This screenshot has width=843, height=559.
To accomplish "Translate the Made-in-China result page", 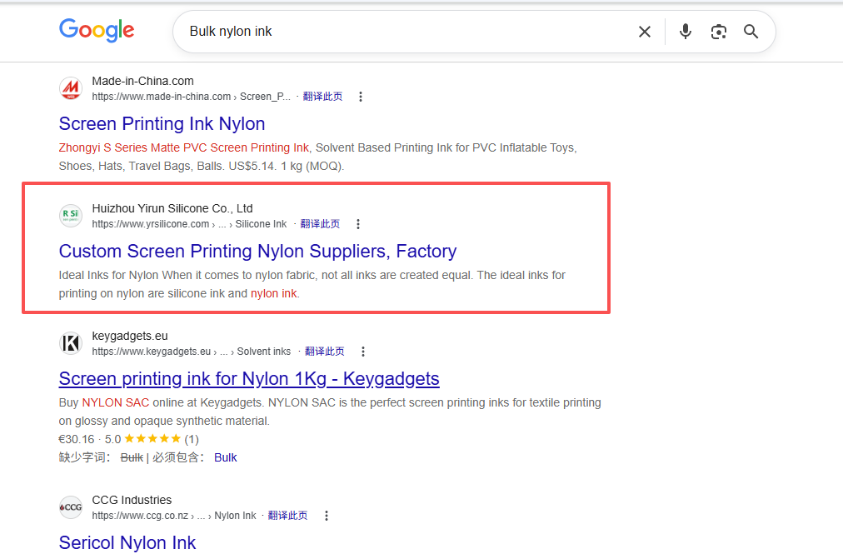I will pyautogui.click(x=322, y=97).
